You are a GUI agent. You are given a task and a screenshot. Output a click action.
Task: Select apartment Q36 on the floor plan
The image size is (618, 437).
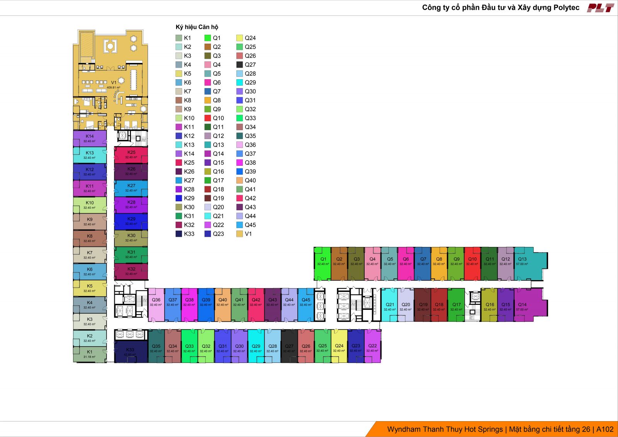(x=156, y=303)
